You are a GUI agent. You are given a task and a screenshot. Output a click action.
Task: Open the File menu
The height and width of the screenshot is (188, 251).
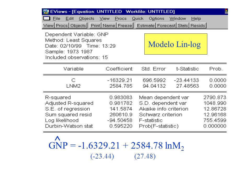tap(56, 19)
